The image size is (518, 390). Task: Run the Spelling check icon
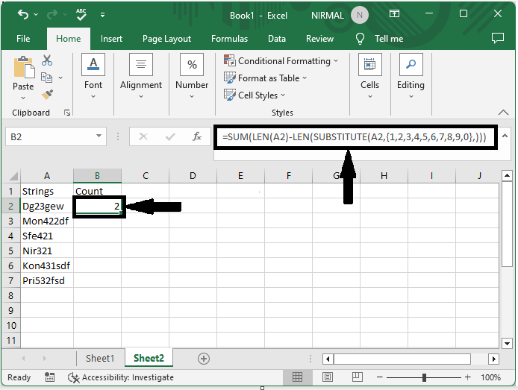click(81, 14)
